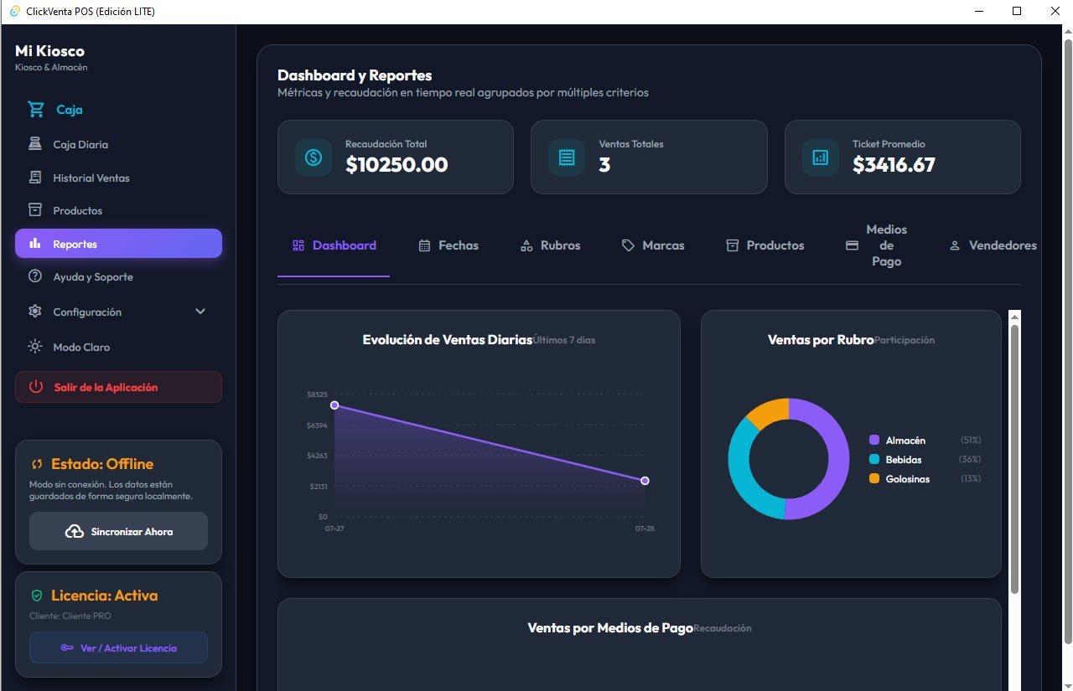
Task: Select the Productos box icon in sidebar
Action: 35,210
